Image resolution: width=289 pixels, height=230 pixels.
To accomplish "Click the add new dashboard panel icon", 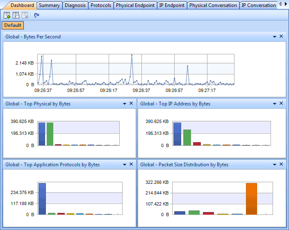I will 7,16.
